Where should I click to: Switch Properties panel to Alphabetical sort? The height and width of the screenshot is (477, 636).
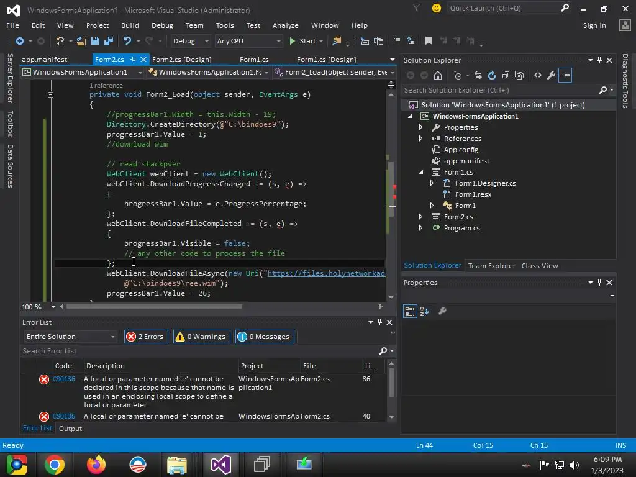click(424, 311)
